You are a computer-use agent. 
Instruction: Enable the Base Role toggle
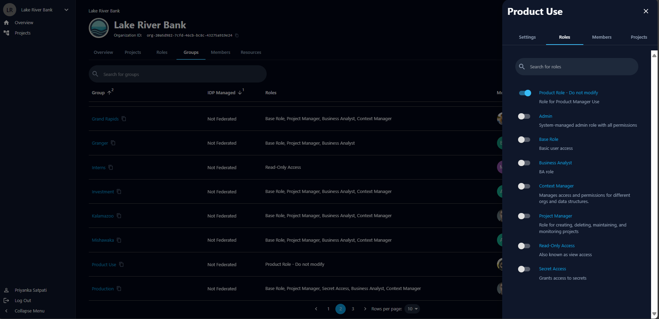click(524, 139)
